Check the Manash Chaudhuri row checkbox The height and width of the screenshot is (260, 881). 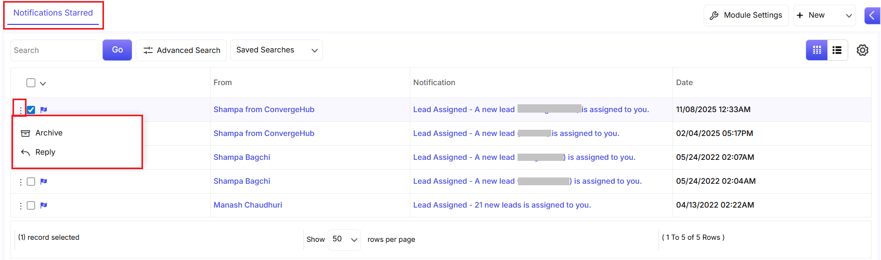[31, 206]
